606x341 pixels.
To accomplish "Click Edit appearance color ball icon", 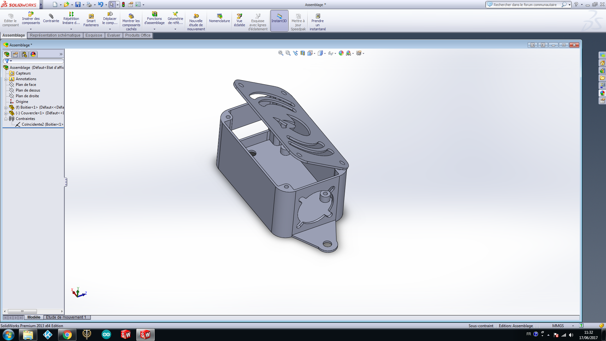I will (x=341, y=53).
